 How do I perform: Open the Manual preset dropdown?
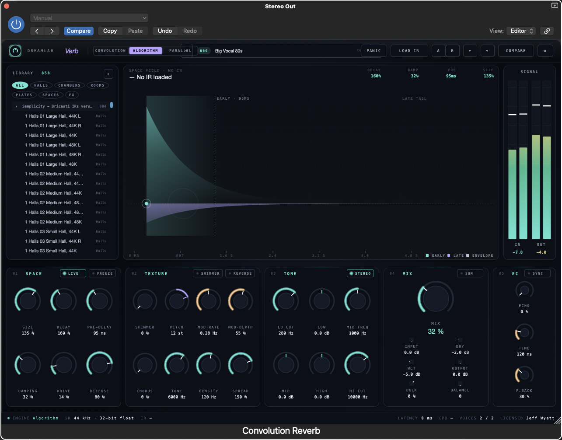[89, 18]
